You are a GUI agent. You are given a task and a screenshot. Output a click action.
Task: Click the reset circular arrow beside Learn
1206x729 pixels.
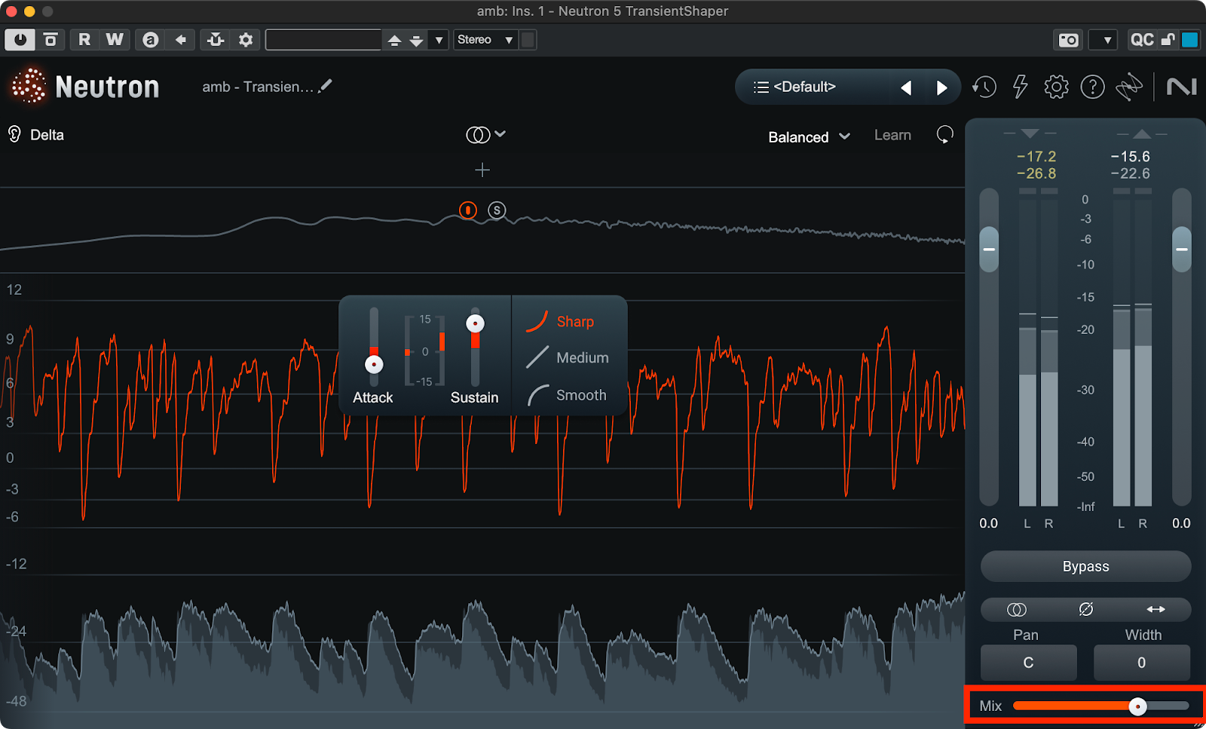944,135
